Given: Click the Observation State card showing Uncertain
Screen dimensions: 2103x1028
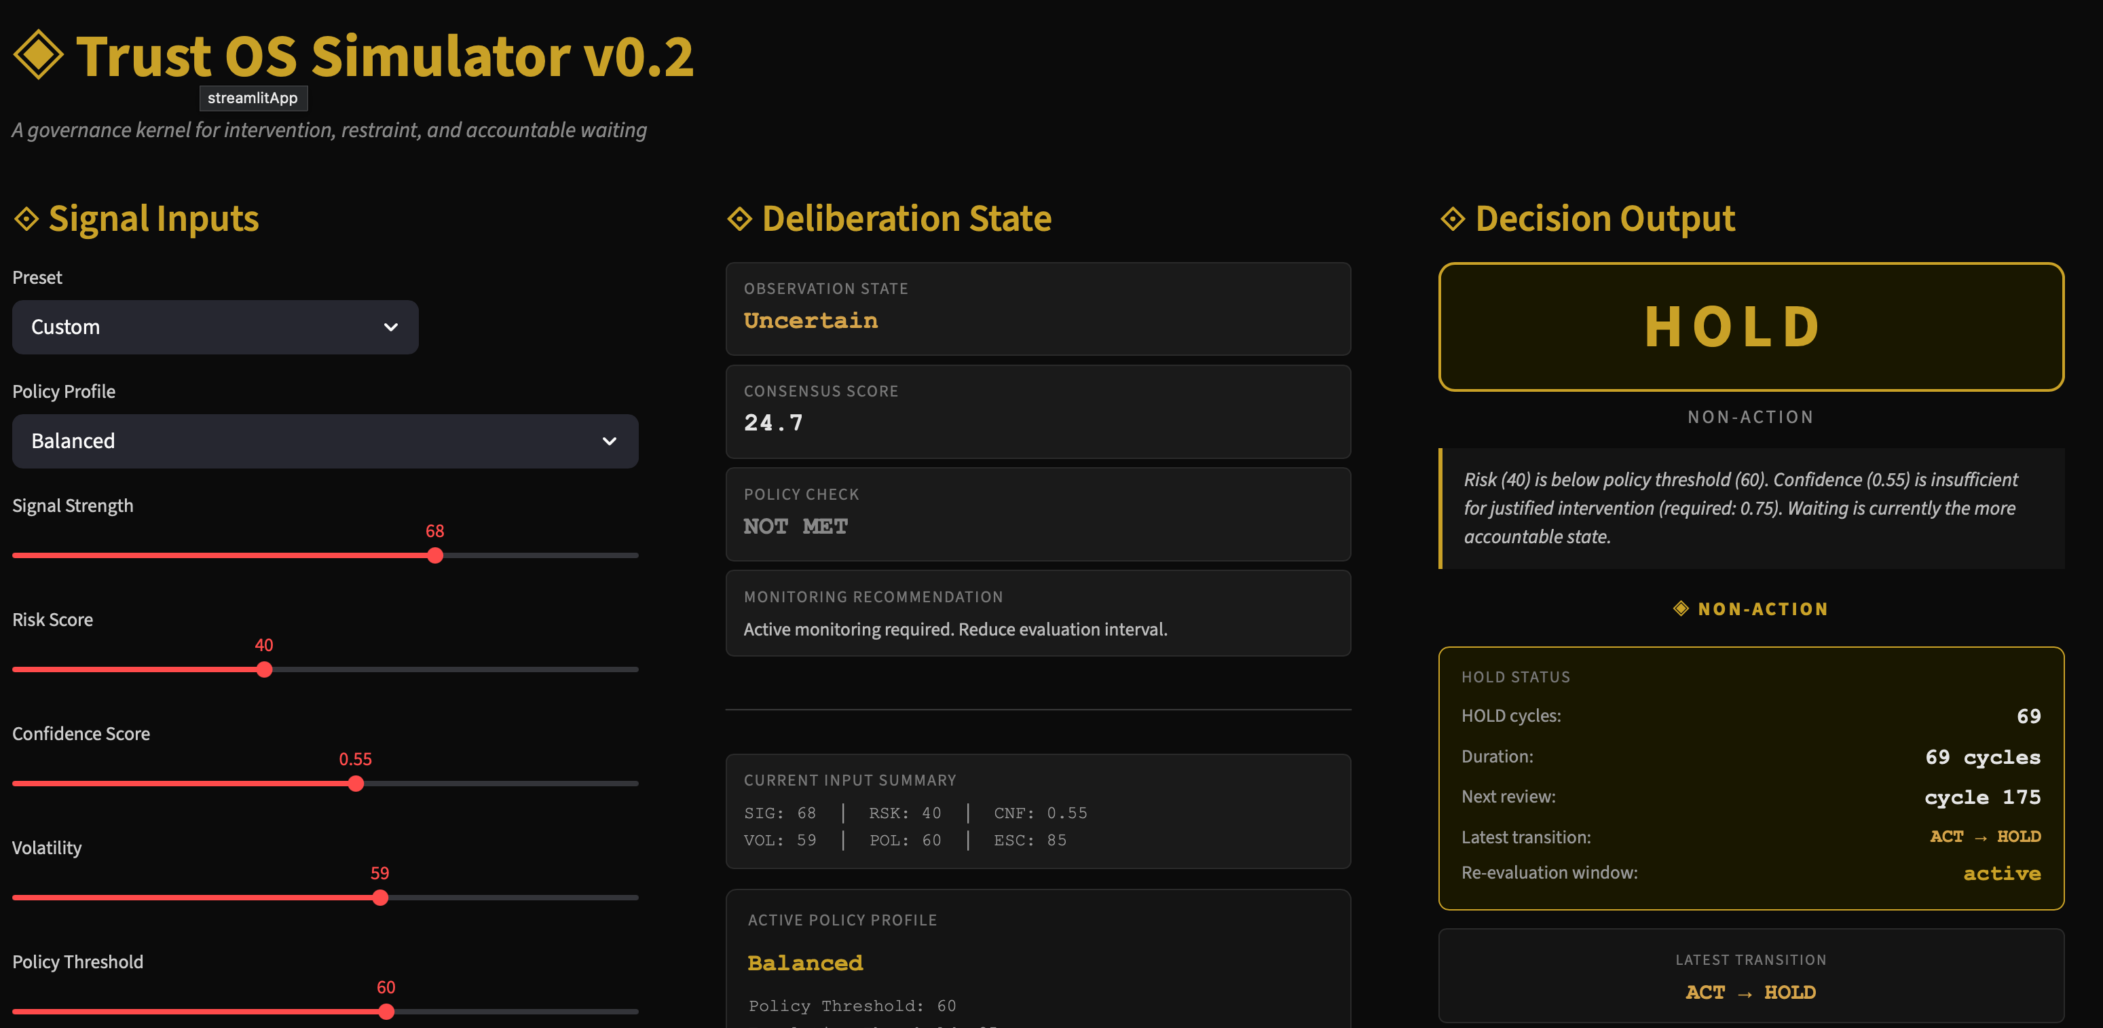Looking at the screenshot, I should tap(1038, 309).
